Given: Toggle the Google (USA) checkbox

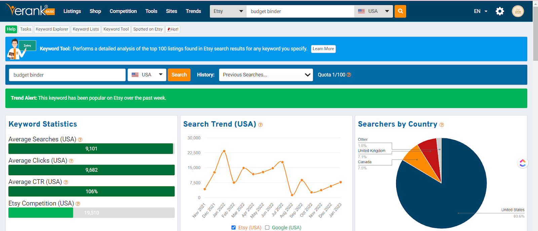Looking at the screenshot, I should [x=267, y=228].
